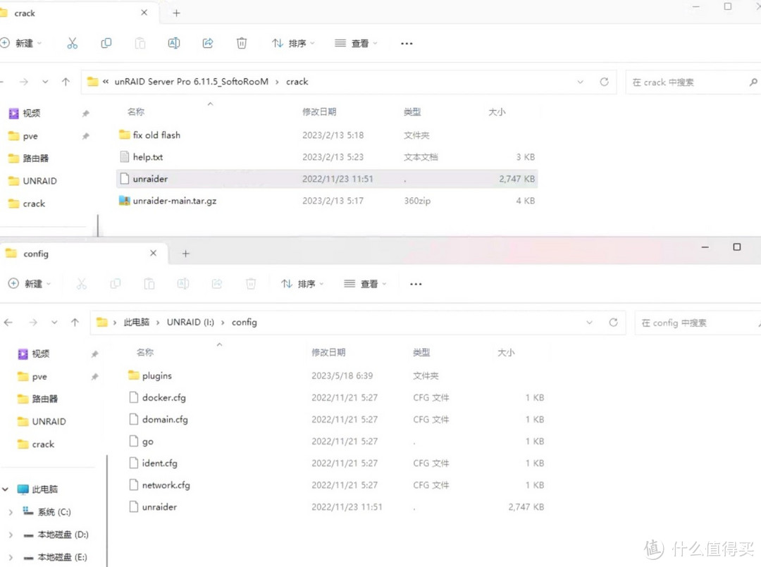Open pve folder in config window sidebar
Screen dimensions: 761x567
pyautogui.click(x=39, y=376)
